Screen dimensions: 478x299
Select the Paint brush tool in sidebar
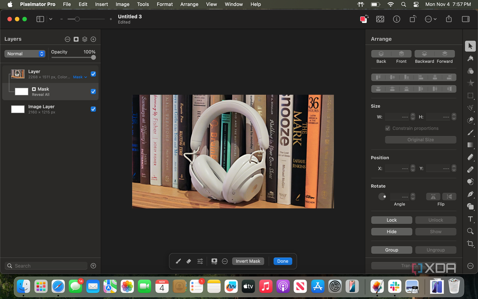pyautogui.click(x=470, y=132)
